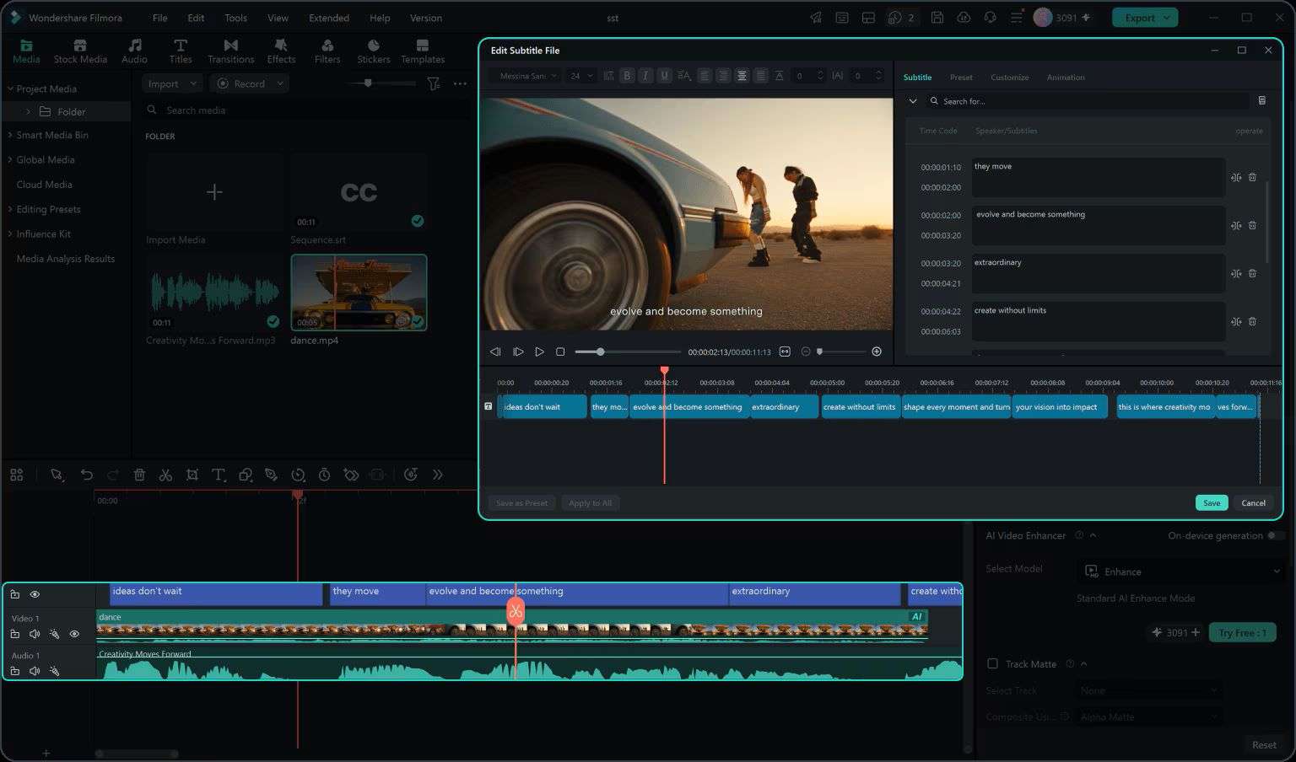Select the text tool in timeline toolbar
This screenshot has width=1296, height=762.
point(219,475)
